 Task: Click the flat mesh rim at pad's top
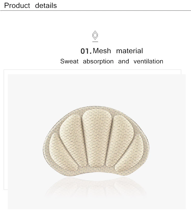coord(96,108)
